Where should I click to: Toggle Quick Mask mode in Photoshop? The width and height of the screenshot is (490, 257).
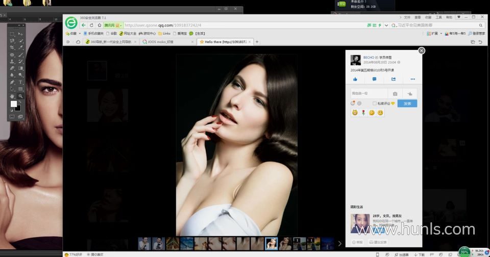pos(12,116)
